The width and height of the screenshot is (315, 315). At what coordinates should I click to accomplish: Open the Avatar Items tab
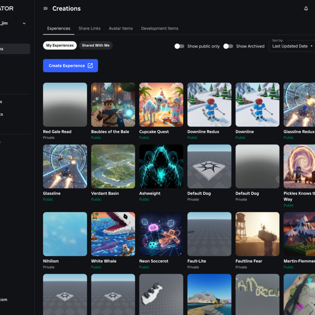pos(121,28)
